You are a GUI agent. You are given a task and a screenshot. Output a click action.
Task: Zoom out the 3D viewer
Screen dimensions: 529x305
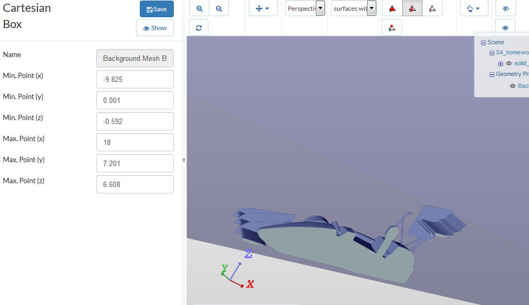coord(219,9)
